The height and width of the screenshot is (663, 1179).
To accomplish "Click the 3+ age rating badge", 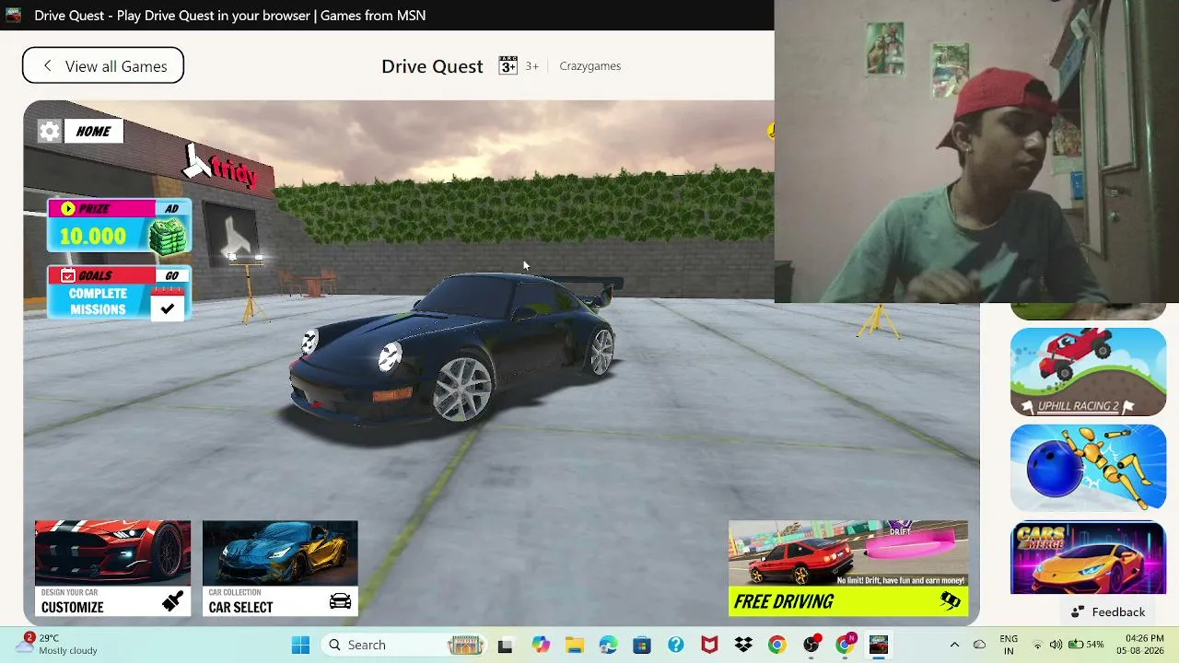I will pos(508,65).
